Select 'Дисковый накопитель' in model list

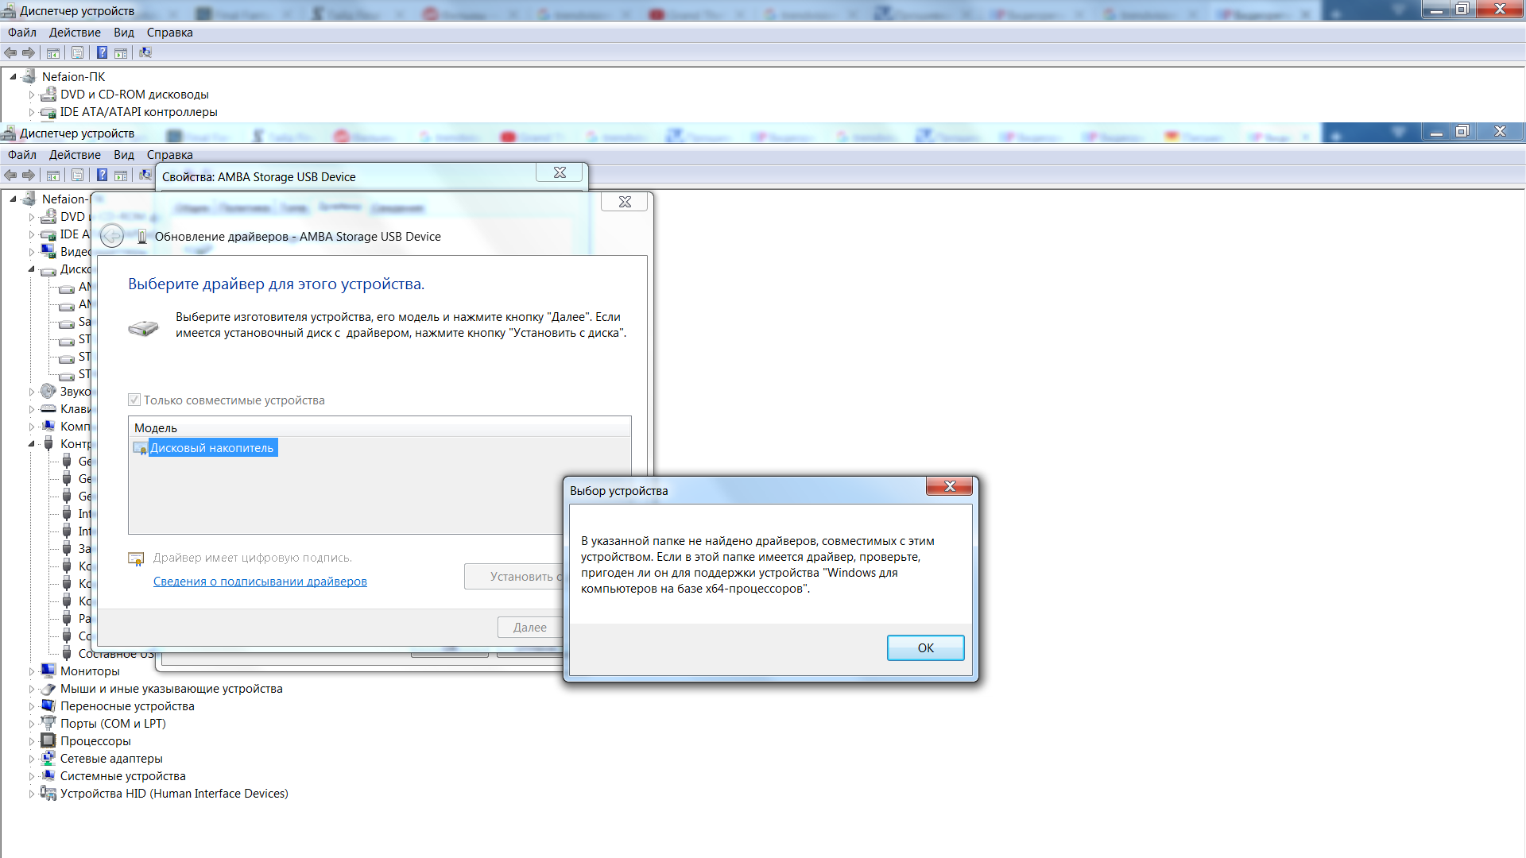click(211, 448)
